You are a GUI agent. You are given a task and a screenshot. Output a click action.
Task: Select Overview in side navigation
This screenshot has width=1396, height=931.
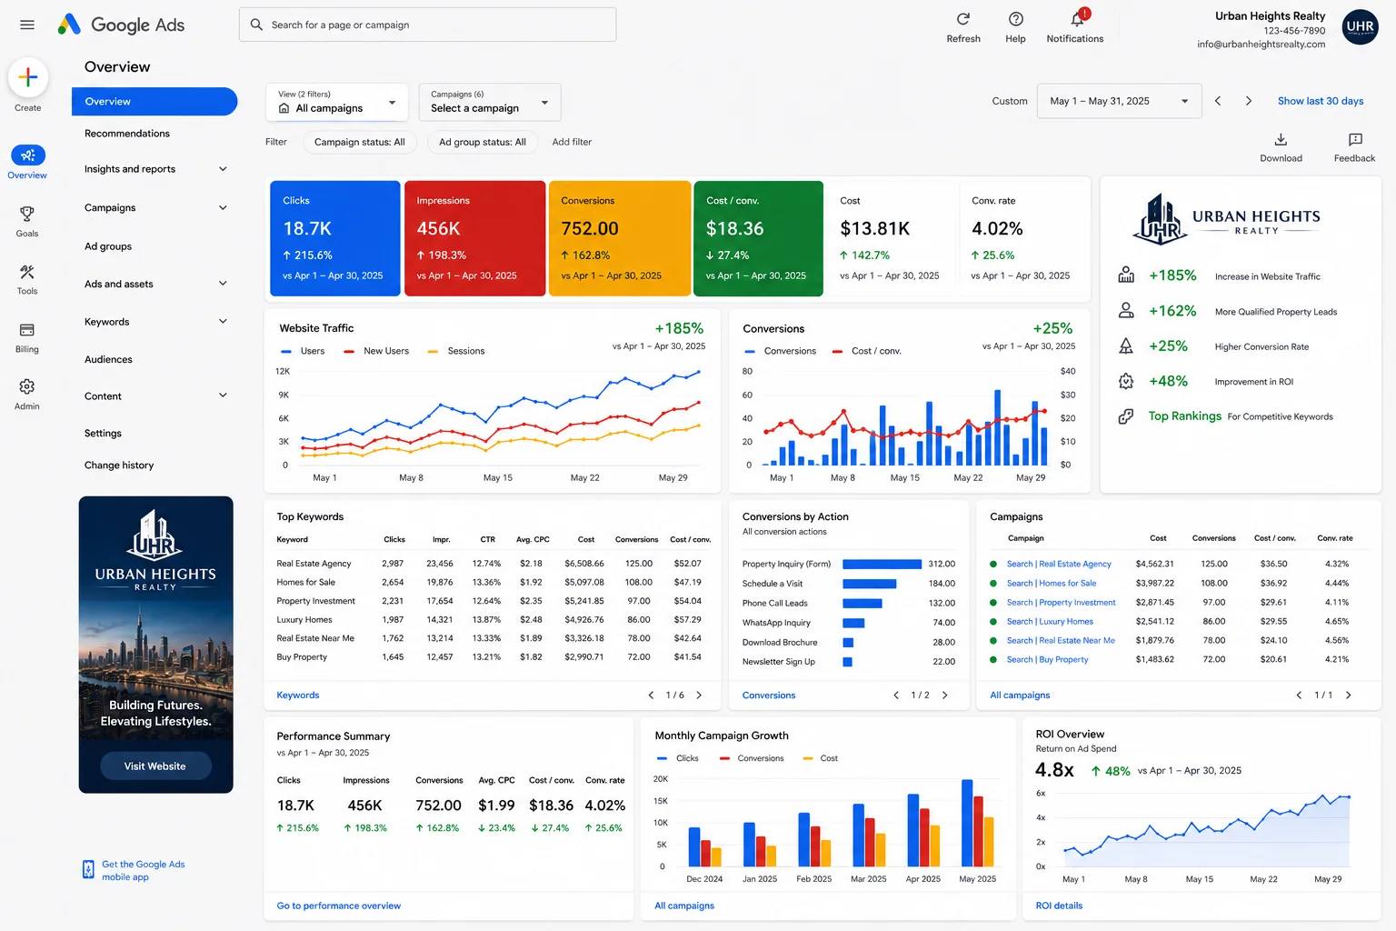click(x=155, y=102)
